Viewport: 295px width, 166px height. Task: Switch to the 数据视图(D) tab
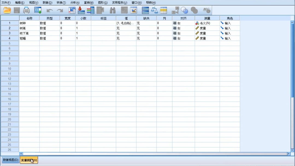[10, 160]
